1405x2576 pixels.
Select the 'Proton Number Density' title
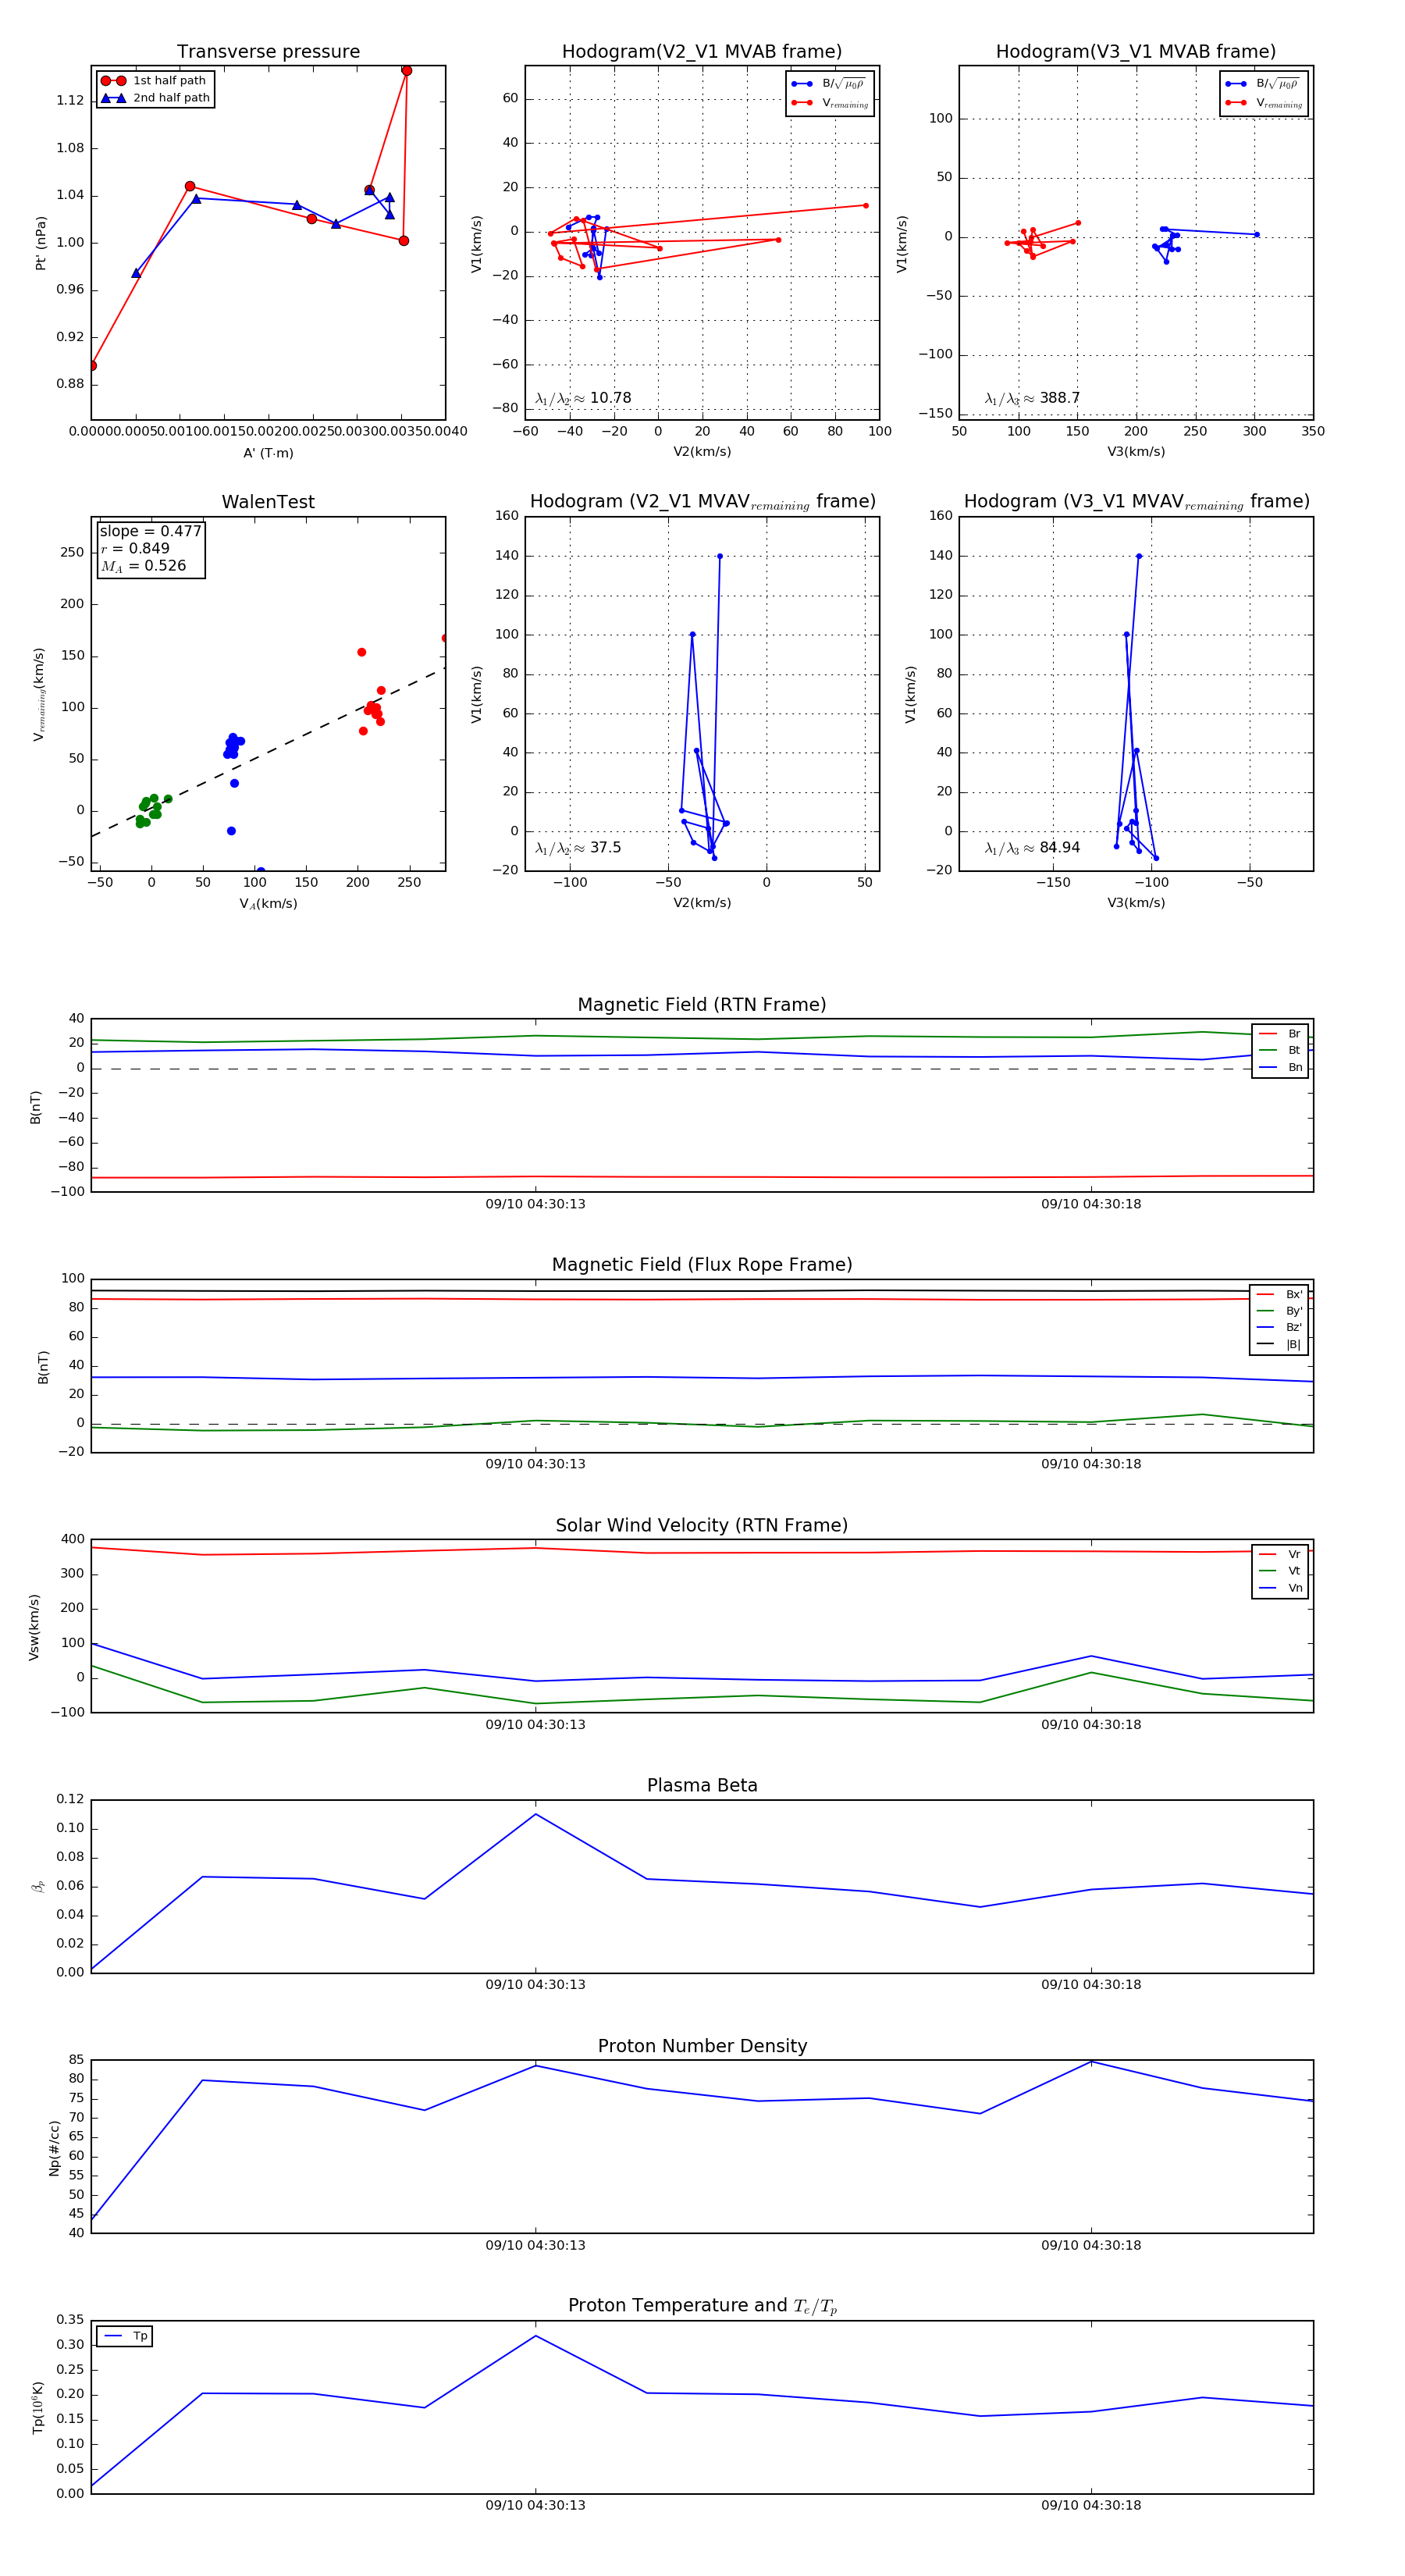(702, 2046)
